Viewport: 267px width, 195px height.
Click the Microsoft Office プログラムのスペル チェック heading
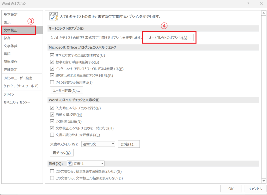coord(82,47)
